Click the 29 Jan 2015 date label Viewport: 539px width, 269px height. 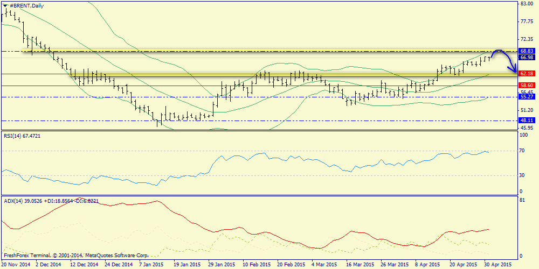220,265
